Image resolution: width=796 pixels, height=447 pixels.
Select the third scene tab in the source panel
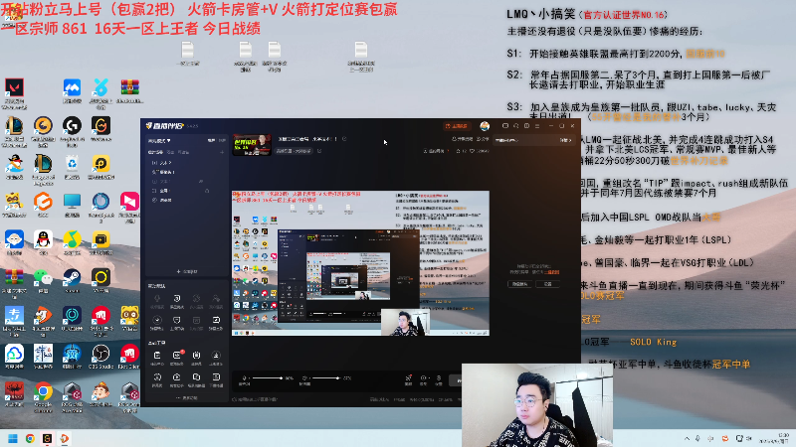[x=183, y=152]
